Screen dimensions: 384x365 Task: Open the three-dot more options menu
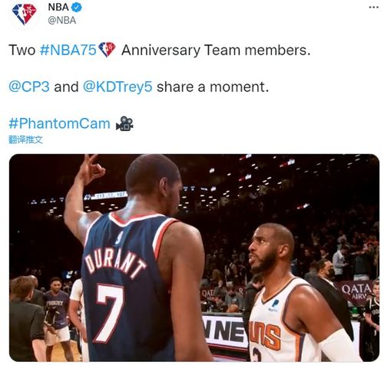[x=374, y=8]
